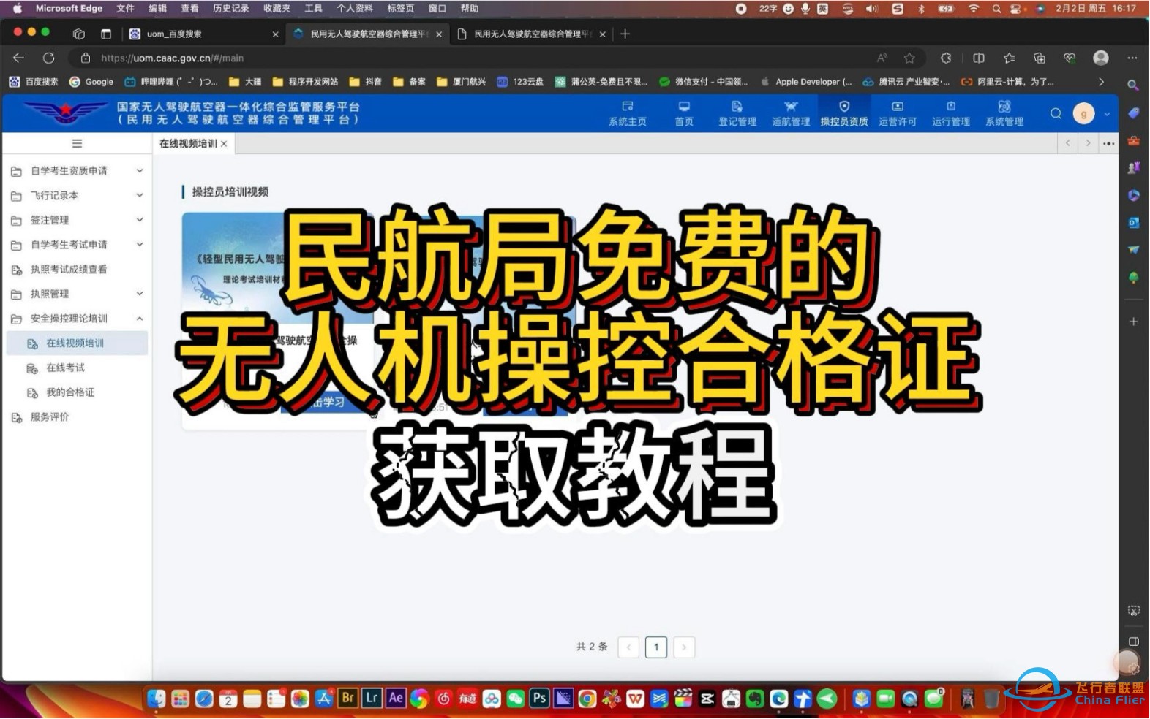Open browser extensions puzzle icon

point(946,58)
